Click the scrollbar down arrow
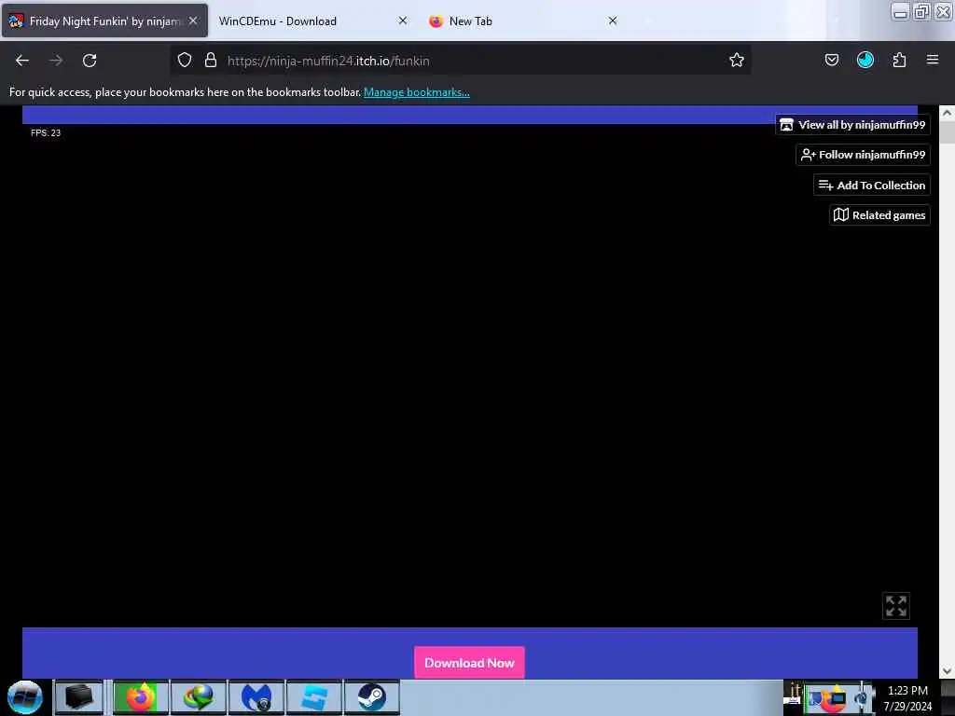Image resolution: width=955 pixels, height=716 pixels. 947,671
